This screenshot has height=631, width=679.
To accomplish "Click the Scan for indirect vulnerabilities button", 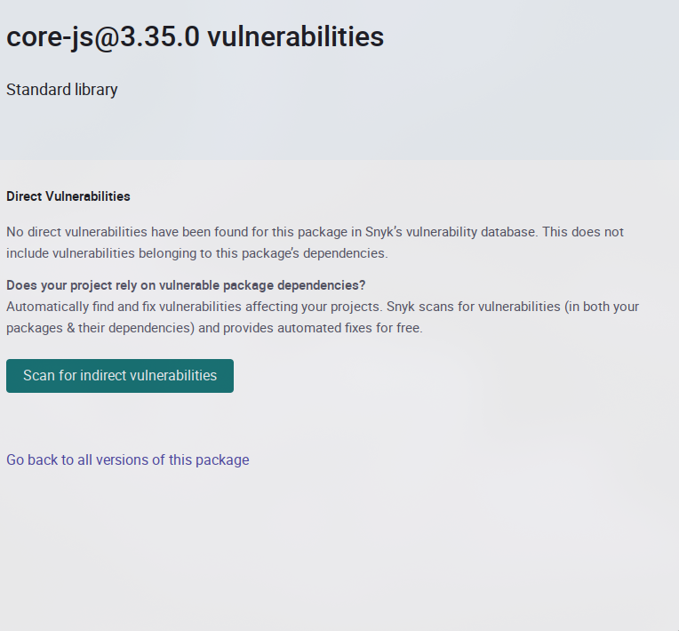I will (x=120, y=376).
